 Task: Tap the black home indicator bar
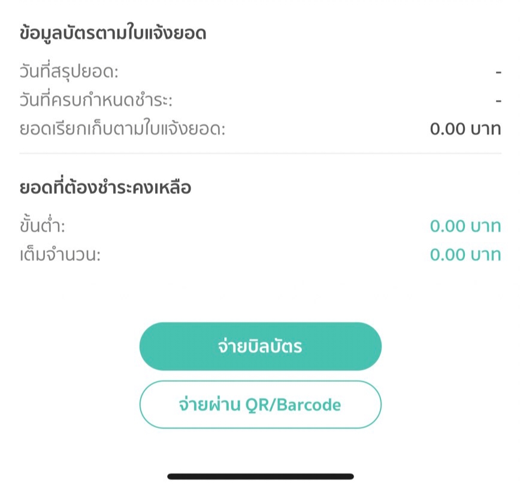261,476
